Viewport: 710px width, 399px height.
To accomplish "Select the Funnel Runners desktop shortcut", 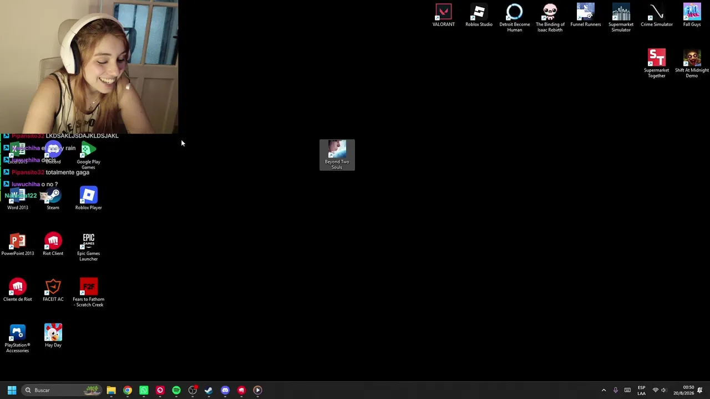I will click(x=585, y=16).
